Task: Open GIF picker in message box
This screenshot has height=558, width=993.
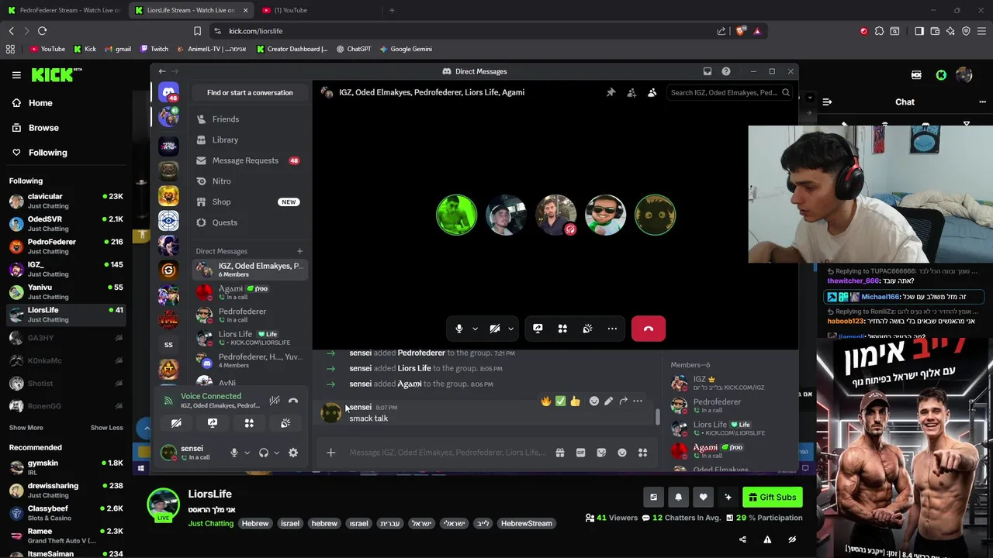Action: (x=580, y=453)
